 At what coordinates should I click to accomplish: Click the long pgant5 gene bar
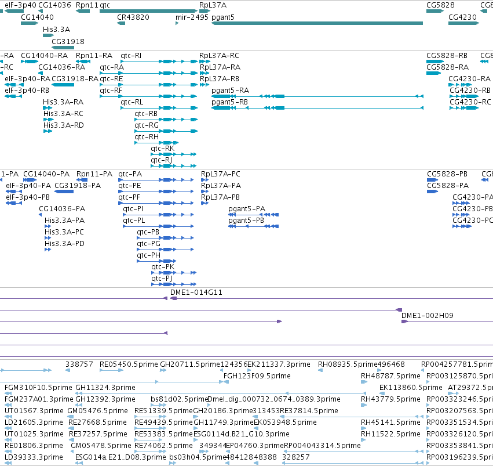[317, 23]
